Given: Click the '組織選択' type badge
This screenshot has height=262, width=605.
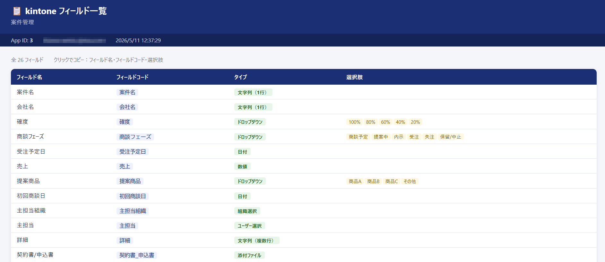Looking at the screenshot, I should coord(247,211).
